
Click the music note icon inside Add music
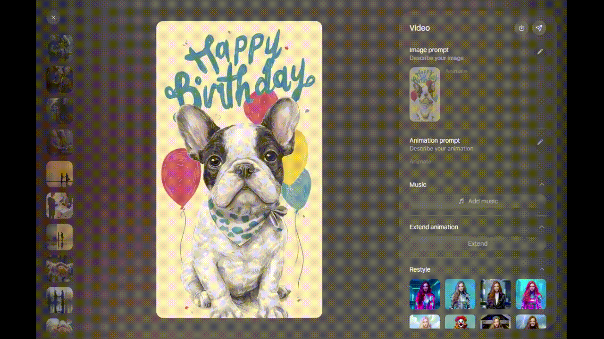tap(461, 201)
